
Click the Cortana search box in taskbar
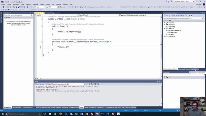(x=23, y=114)
